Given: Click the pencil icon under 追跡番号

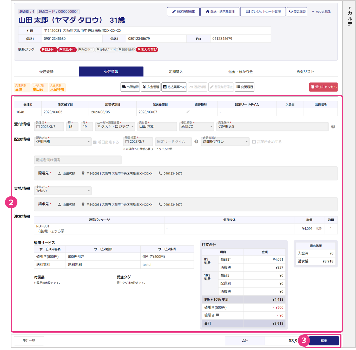Looking at the screenshot, I should (x=188, y=112).
